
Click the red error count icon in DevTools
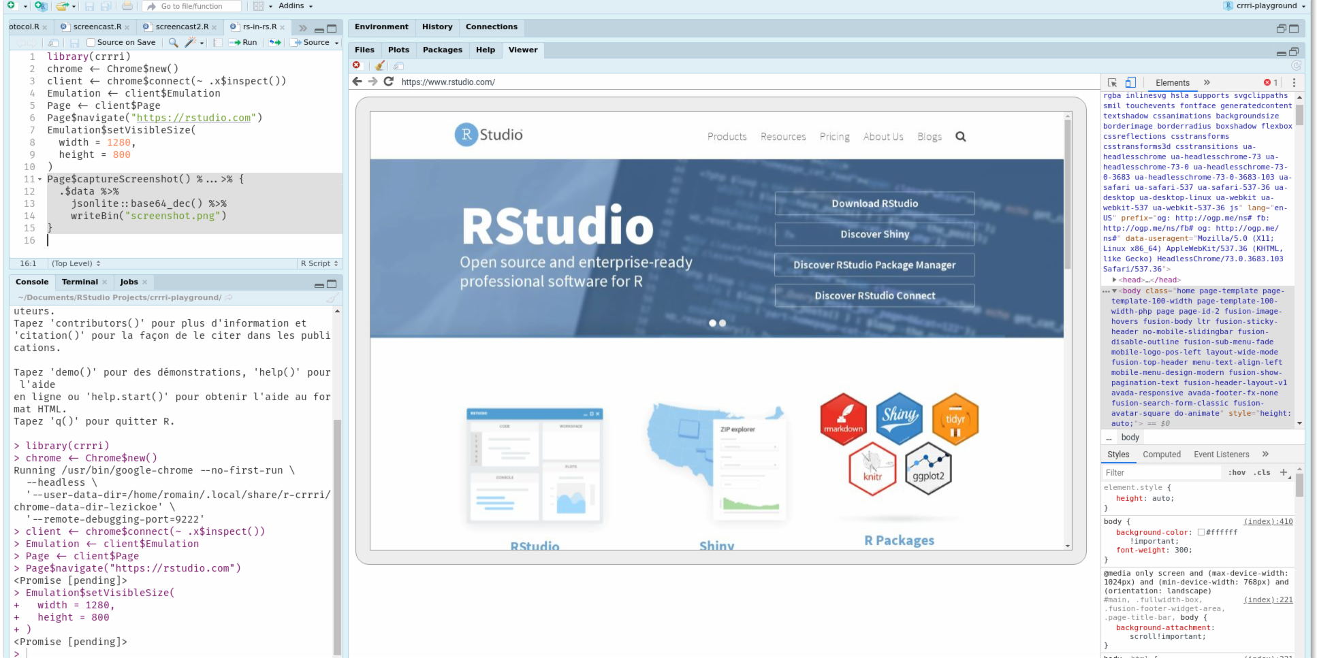coord(1267,83)
